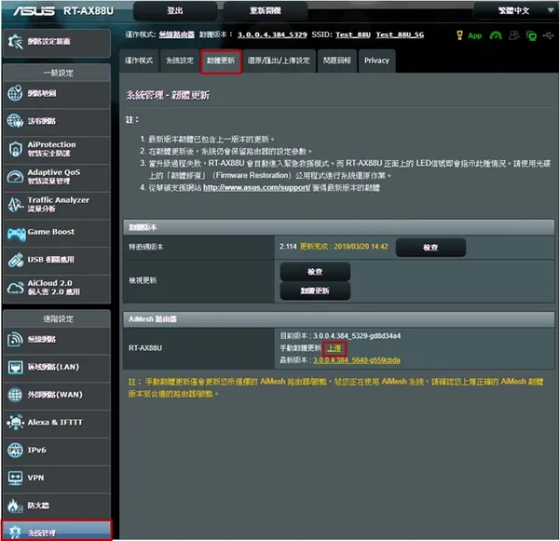Click the Test_88U SSID link

[x=353, y=35]
